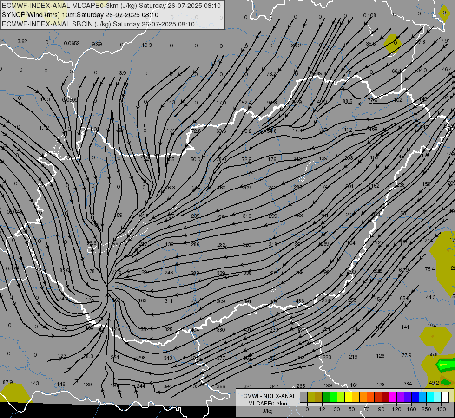Click the bright green CAPE patch at right edge

tap(446, 366)
